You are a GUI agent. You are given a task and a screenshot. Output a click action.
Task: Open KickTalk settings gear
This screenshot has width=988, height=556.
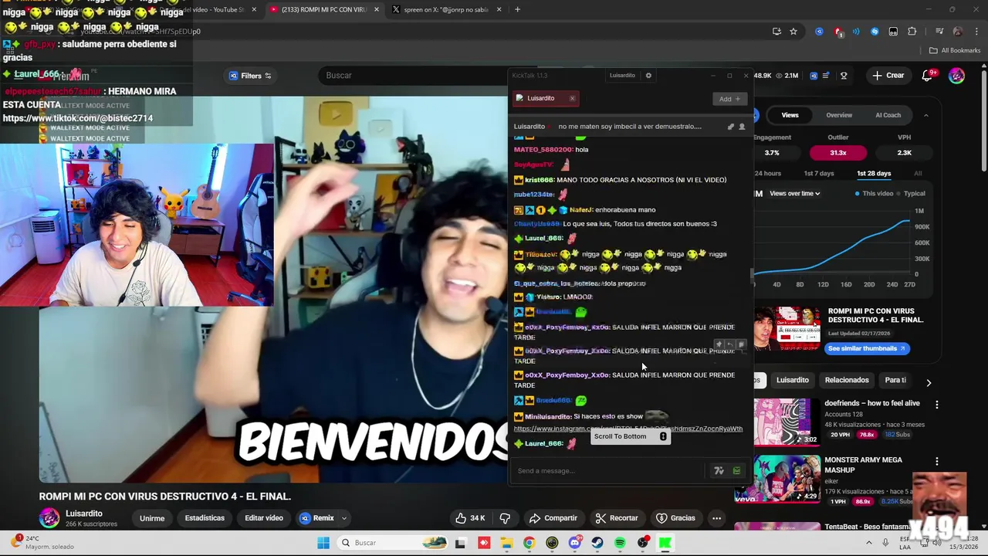pyautogui.click(x=648, y=75)
